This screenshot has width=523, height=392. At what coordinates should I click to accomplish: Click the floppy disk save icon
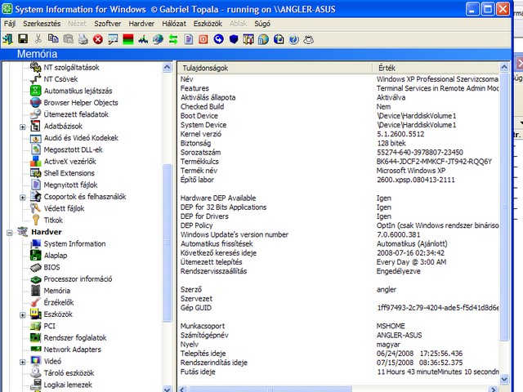click(x=23, y=39)
